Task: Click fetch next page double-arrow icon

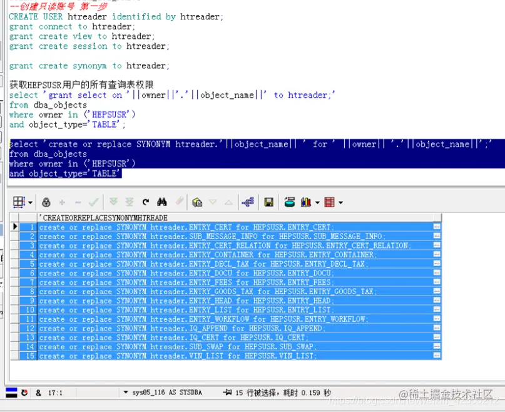Action: [x=113, y=202]
